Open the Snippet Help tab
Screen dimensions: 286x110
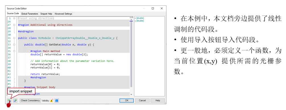coord(46,14)
